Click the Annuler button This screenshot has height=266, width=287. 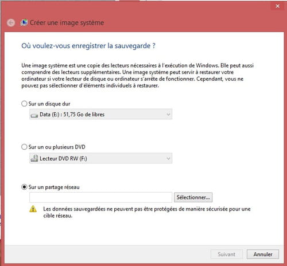pyautogui.click(x=263, y=254)
